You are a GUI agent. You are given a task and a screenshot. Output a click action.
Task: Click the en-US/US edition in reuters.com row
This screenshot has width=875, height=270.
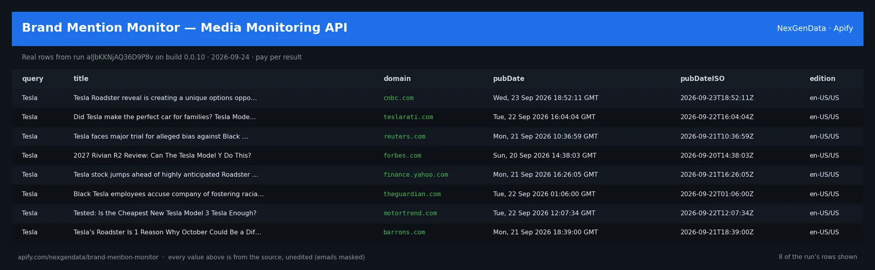(824, 136)
